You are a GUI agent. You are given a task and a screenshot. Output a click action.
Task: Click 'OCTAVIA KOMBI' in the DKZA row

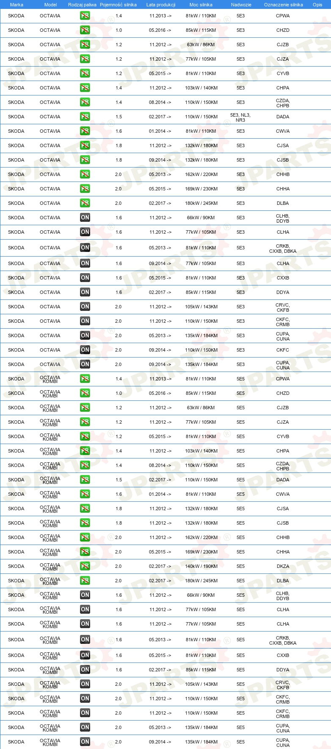50,566
